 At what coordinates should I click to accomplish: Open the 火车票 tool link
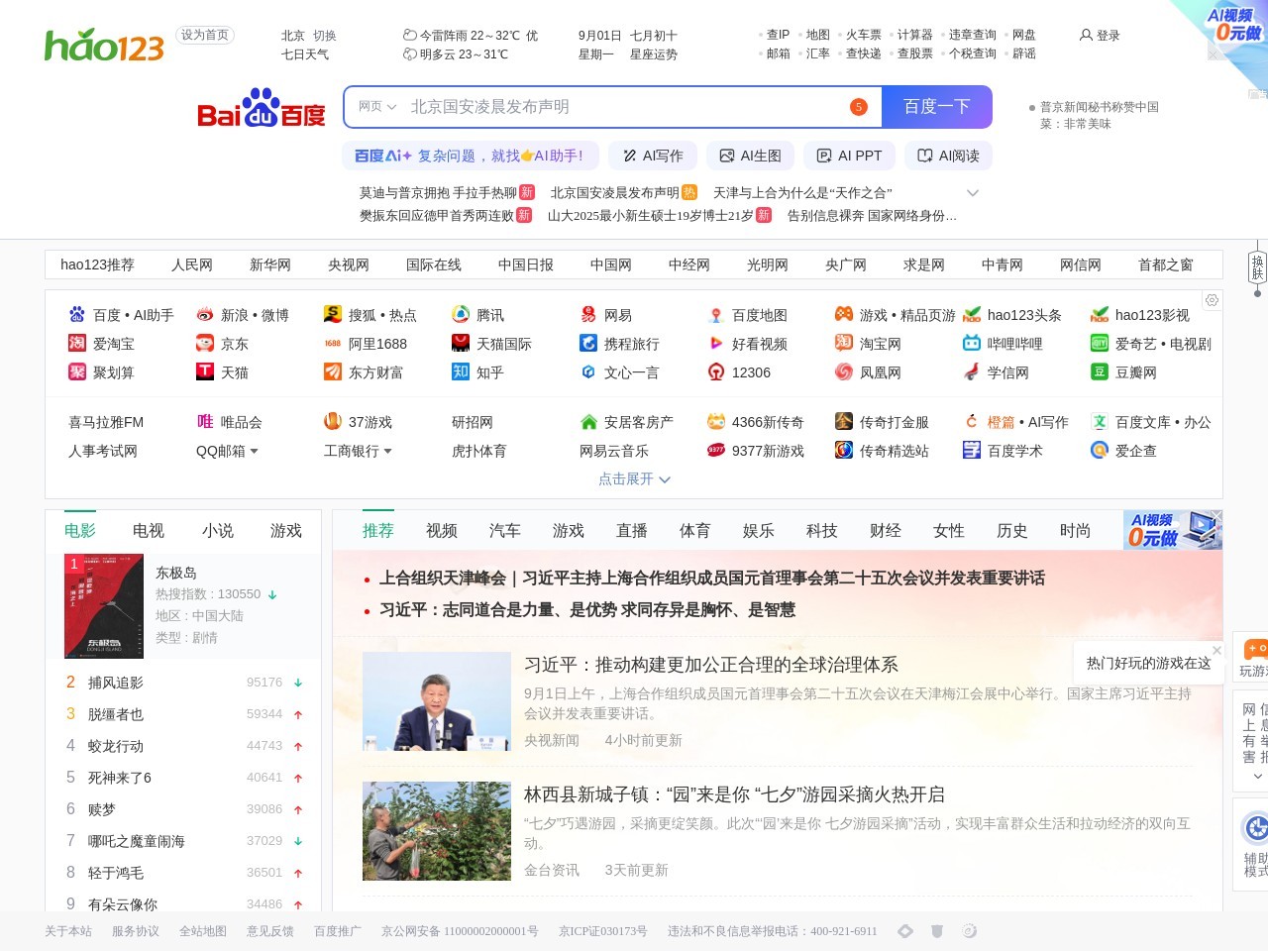[864, 35]
